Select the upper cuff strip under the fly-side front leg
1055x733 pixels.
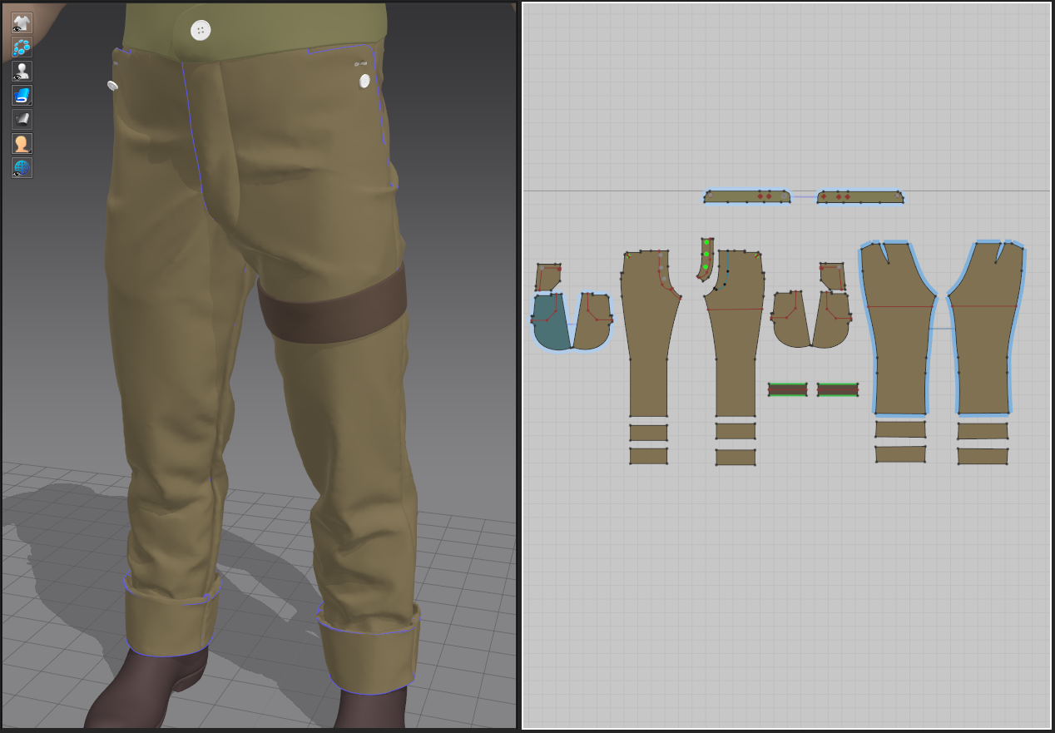tap(736, 431)
